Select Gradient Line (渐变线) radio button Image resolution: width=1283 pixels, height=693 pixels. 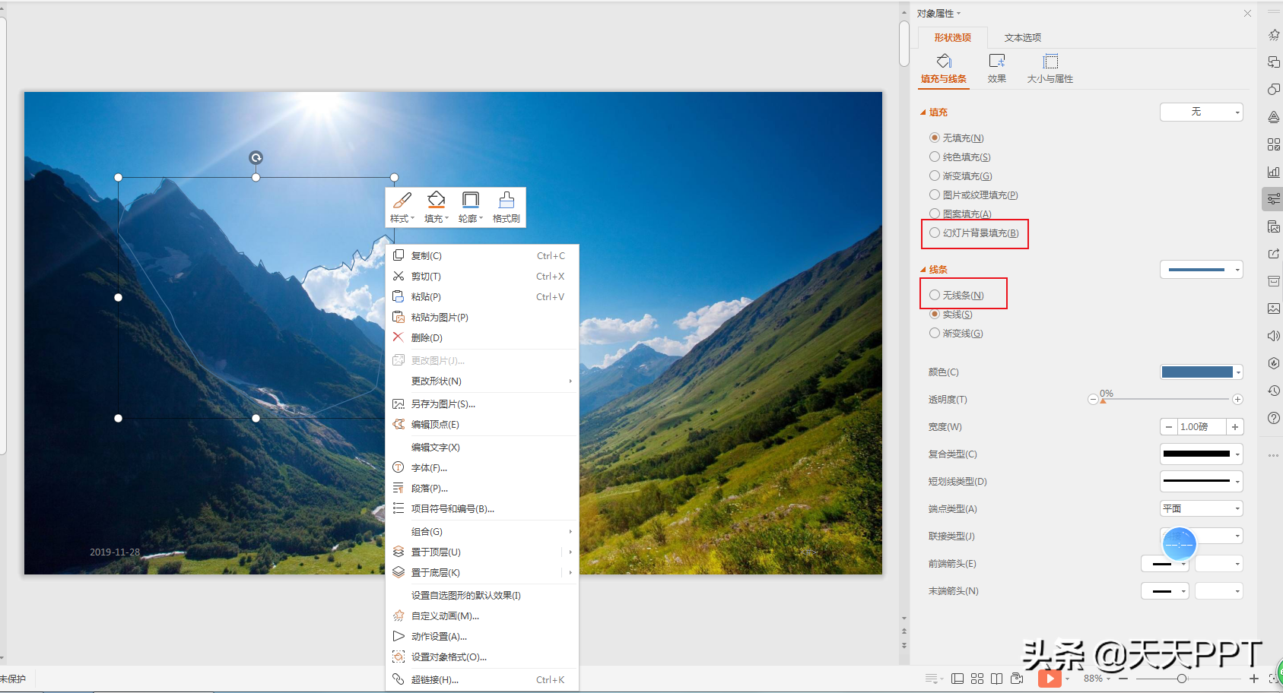[x=935, y=333]
